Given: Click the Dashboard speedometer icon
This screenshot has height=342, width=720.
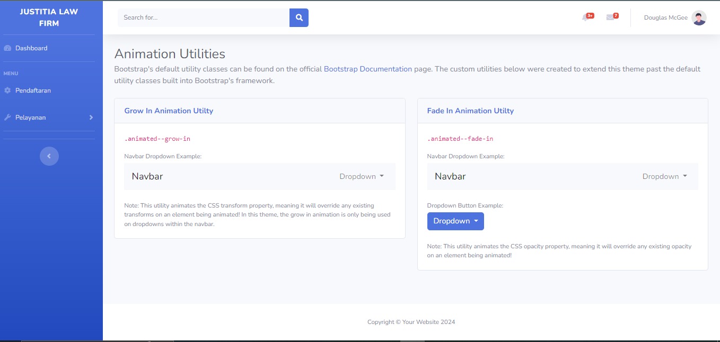Looking at the screenshot, I should coord(7,48).
